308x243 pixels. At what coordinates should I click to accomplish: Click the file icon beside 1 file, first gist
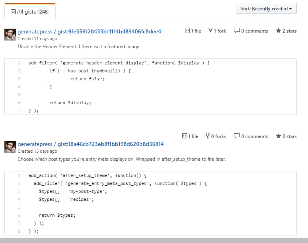click(187, 31)
